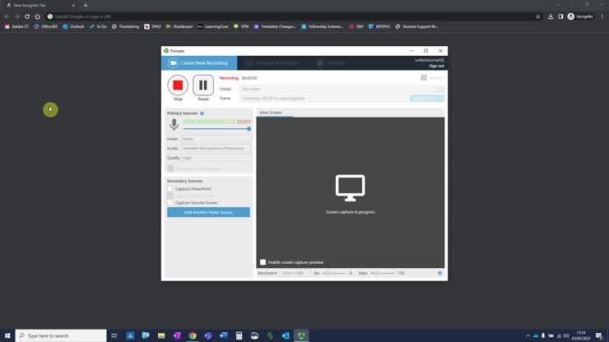Open Chrome three-dot menu
The image size is (609, 342).
pyautogui.click(x=602, y=16)
